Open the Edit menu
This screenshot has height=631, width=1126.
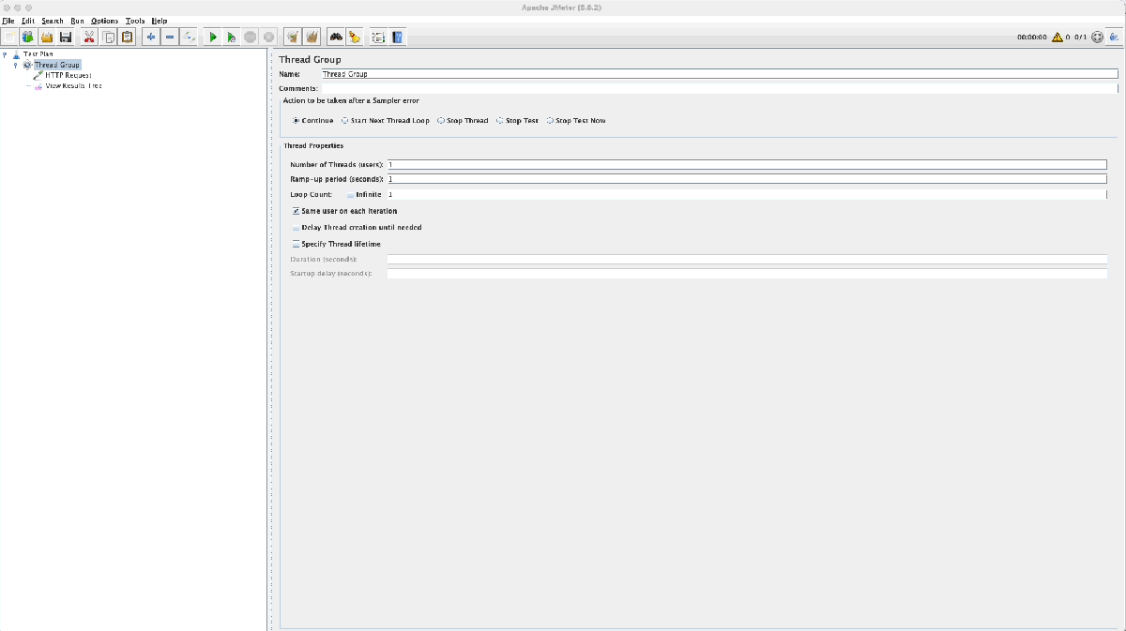pyautogui.click(x=28, y=21)
